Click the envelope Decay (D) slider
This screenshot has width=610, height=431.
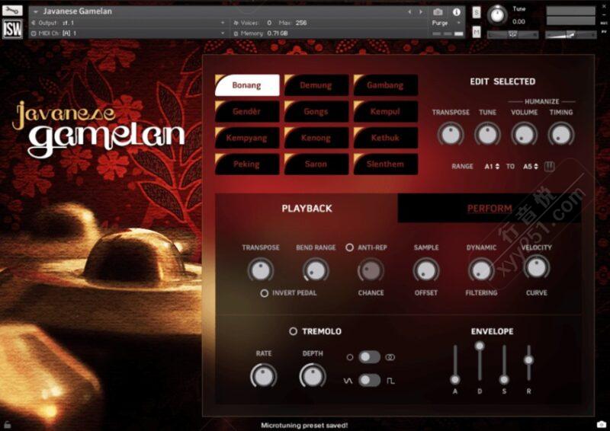click(480, 346)
